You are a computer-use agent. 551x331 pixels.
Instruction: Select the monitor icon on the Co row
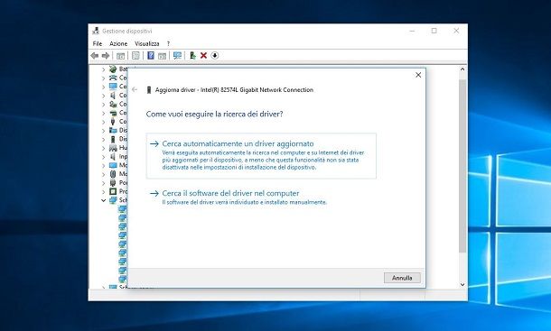click(113, 87)
